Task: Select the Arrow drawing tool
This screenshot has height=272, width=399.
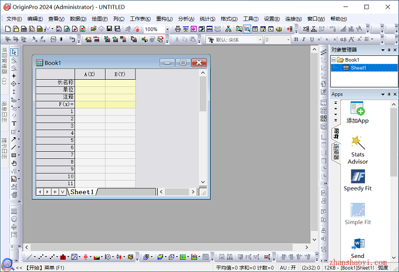Action: coord(13,140)
